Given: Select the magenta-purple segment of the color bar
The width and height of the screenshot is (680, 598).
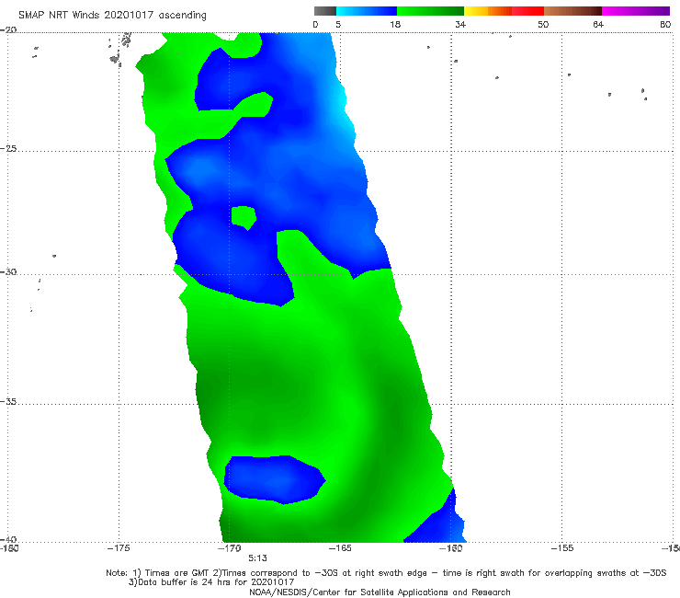Looking at the screenshot, I should click(636, 11).
